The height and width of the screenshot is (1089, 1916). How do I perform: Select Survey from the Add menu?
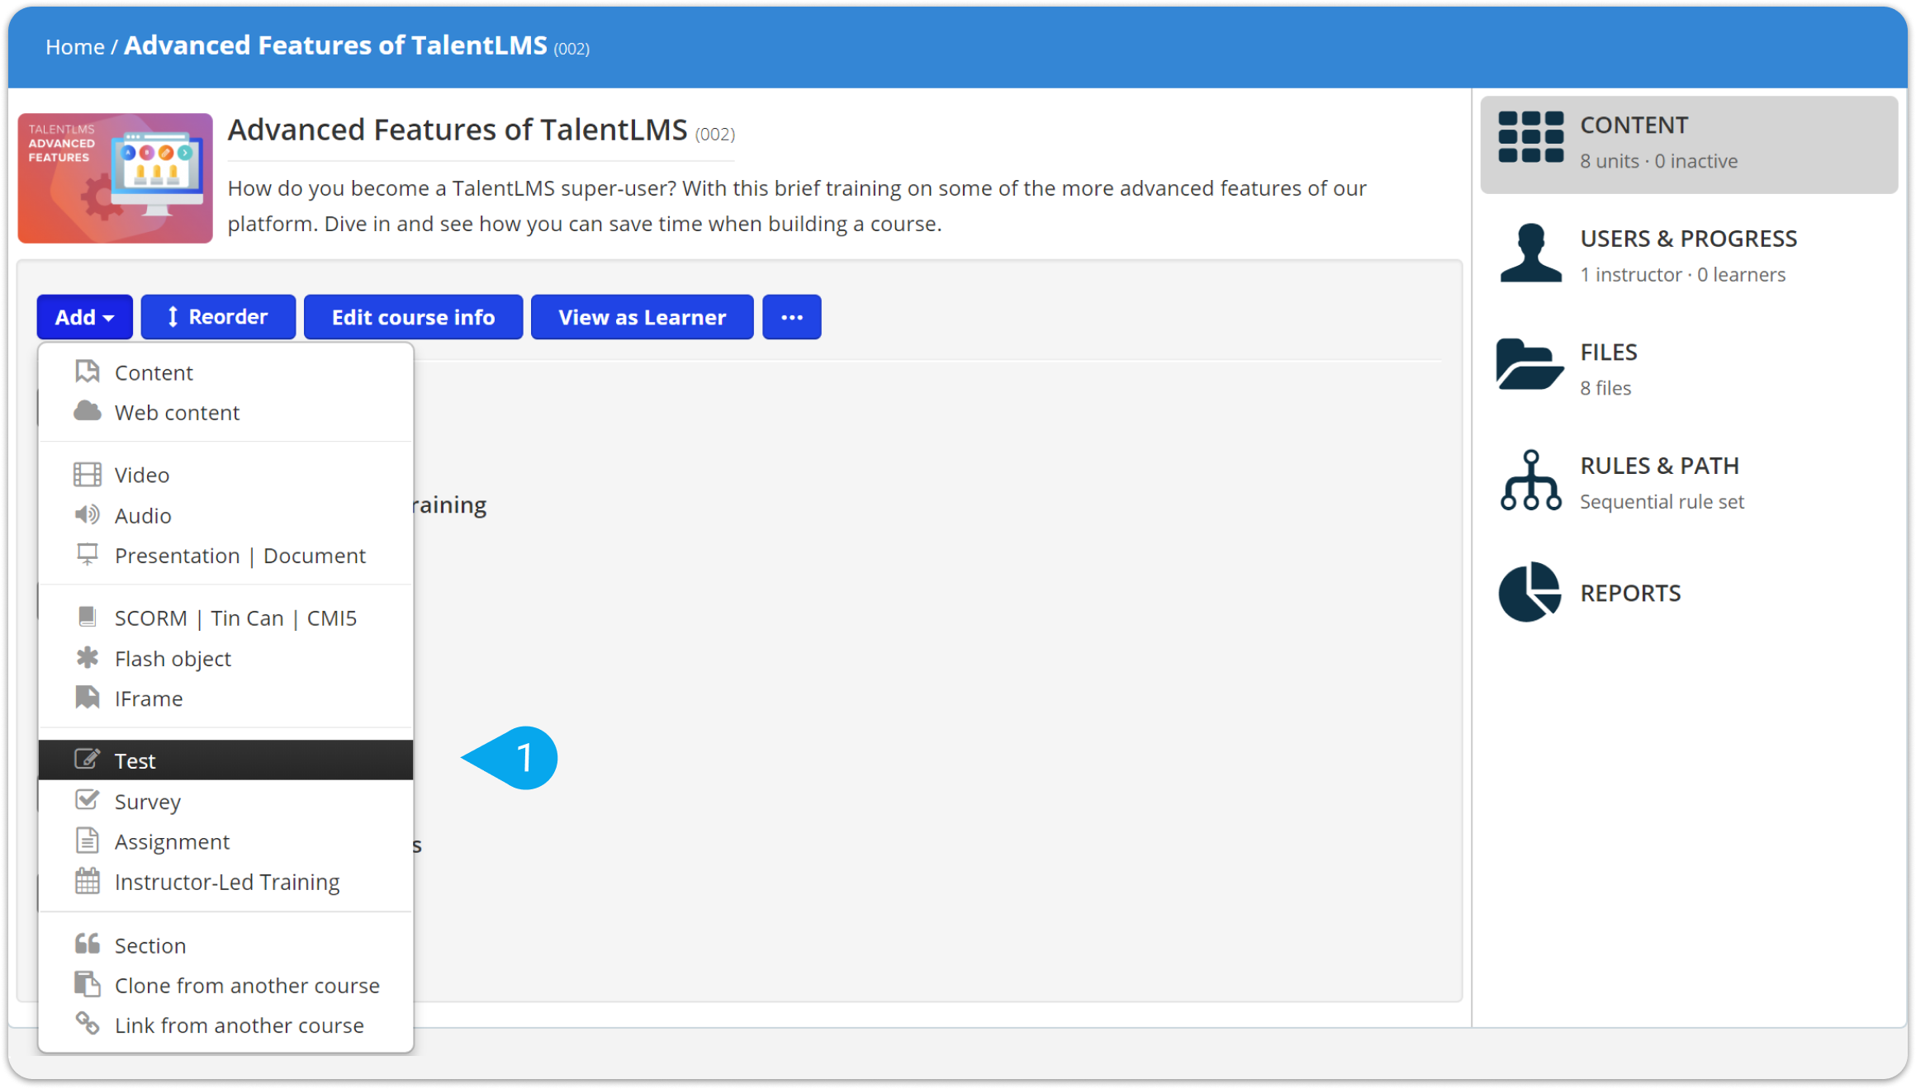[225, 801]
